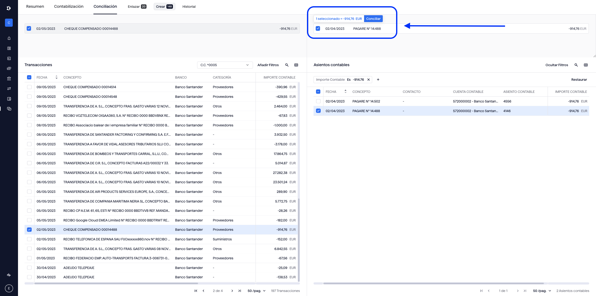Go to last page of Transacciones
Screen dimensions: 596x296
pyautogui.click(x=240, y=291)
